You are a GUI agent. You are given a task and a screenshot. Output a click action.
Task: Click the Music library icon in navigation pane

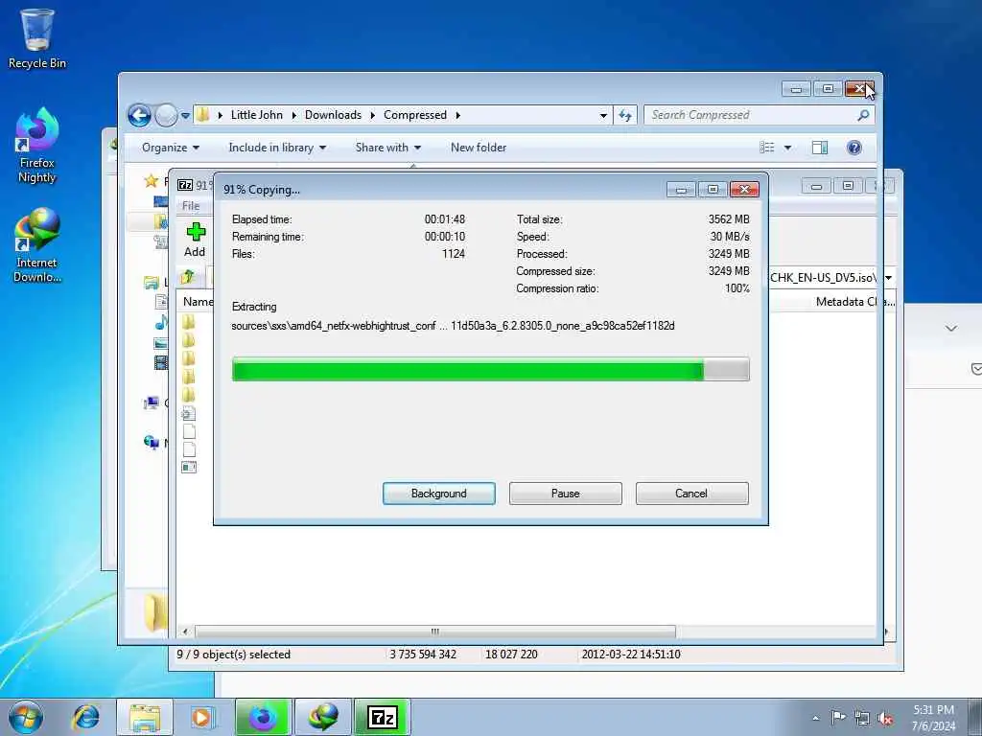click(x=161, y=323)
